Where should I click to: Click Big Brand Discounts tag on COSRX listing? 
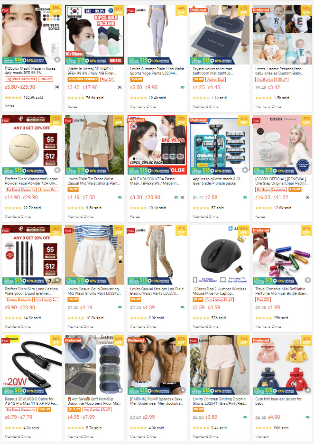pos(271,189)
